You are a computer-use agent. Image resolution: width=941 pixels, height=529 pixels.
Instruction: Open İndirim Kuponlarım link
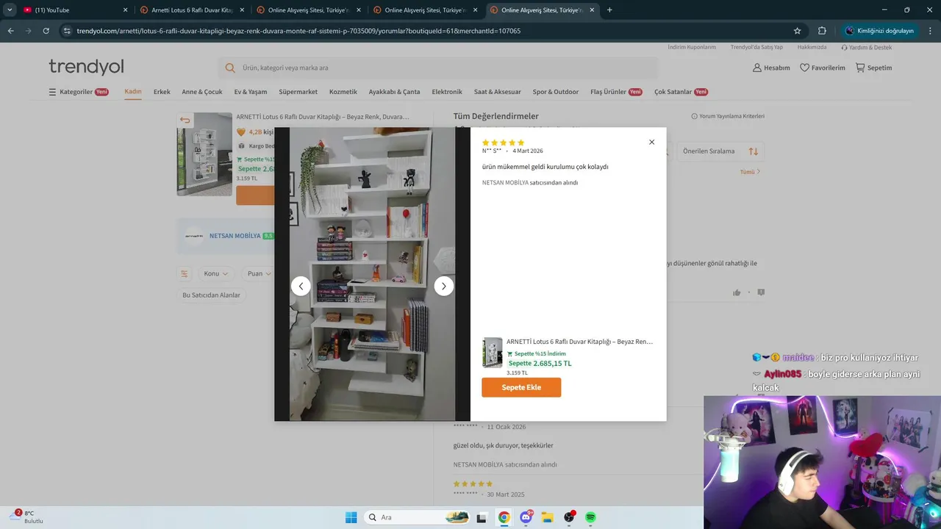(692, 47)
